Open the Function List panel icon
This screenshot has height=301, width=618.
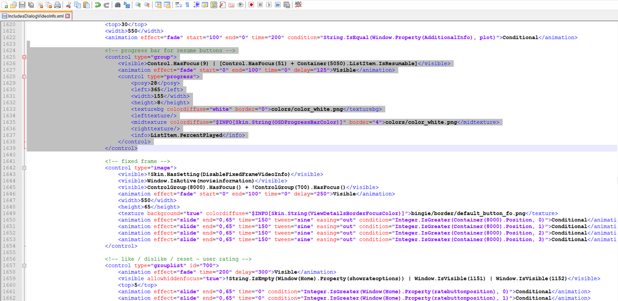222,5
